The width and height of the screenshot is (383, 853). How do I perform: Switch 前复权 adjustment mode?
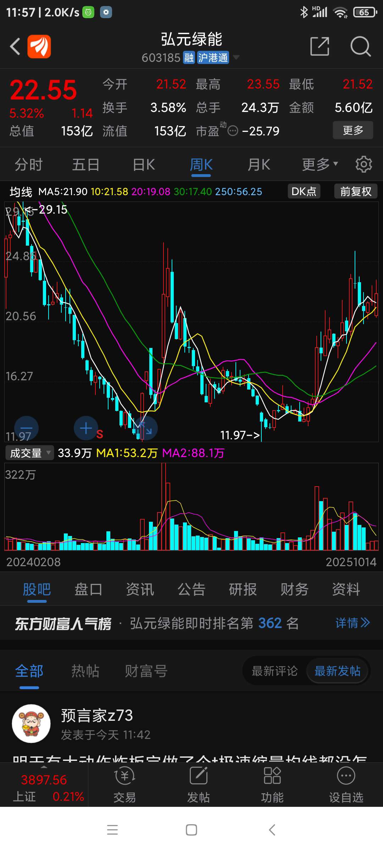click(x=356, y=191)
